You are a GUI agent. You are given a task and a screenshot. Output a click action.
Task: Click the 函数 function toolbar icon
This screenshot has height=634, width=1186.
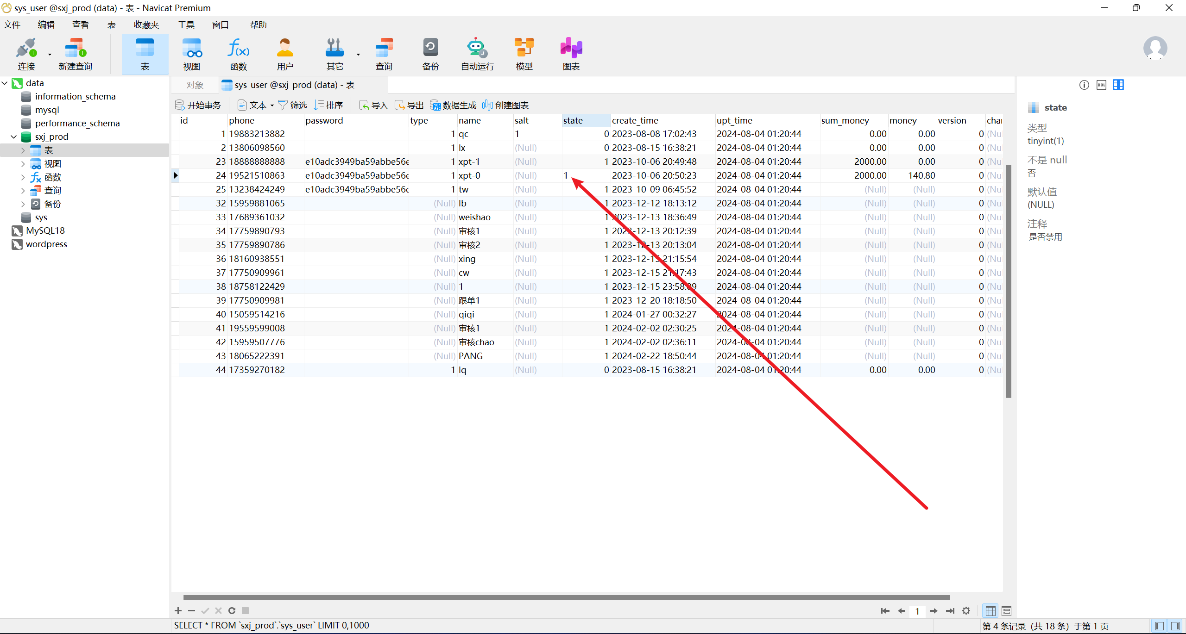tap(238, 54)
